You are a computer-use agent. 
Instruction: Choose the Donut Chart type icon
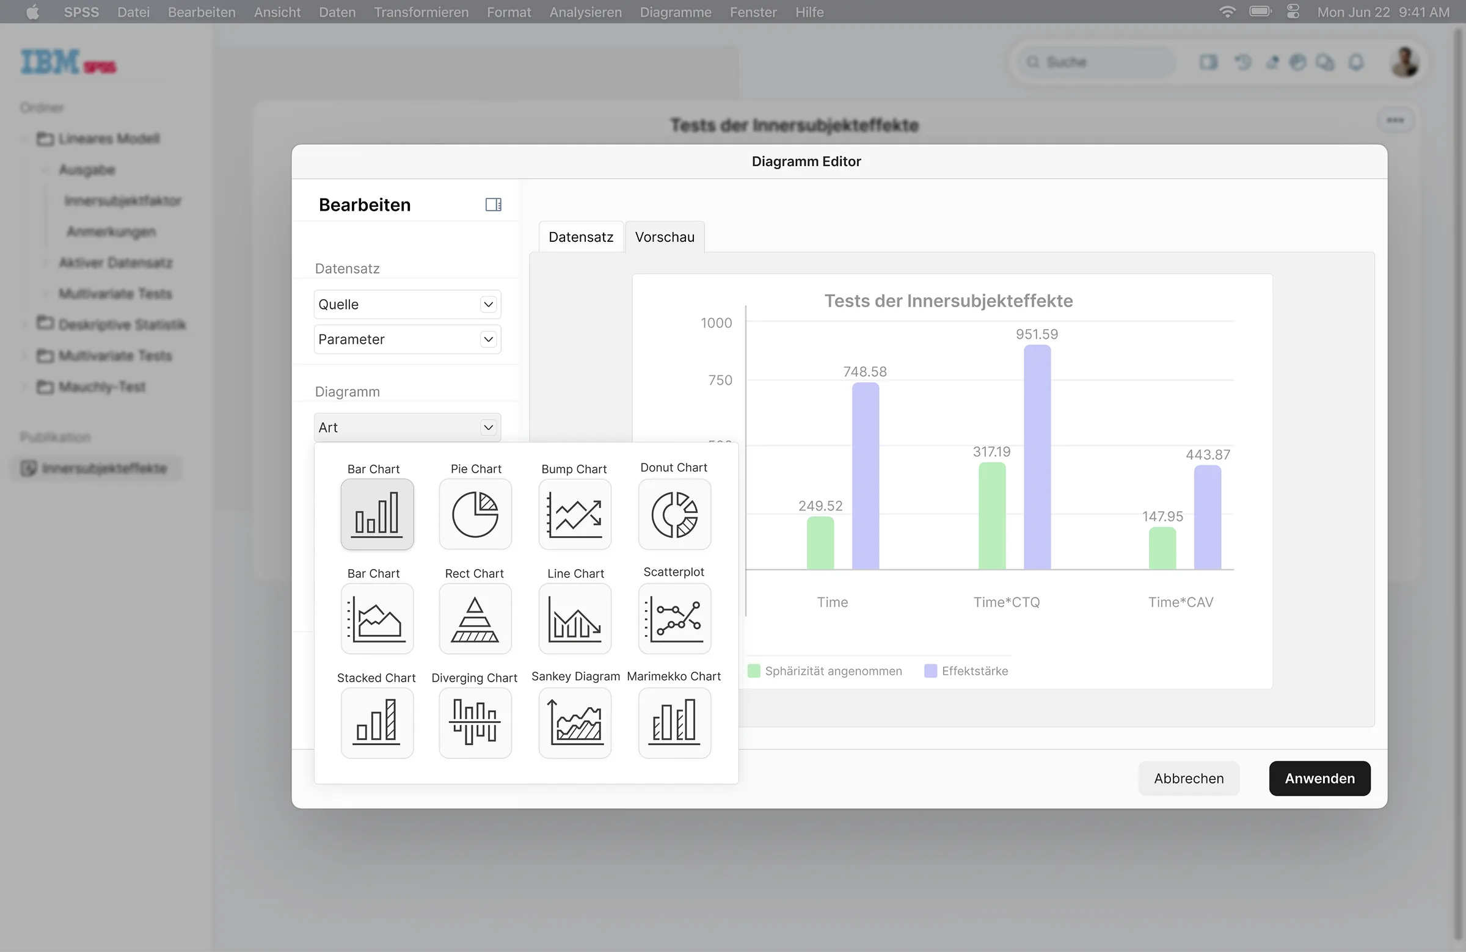coord(674,514)
